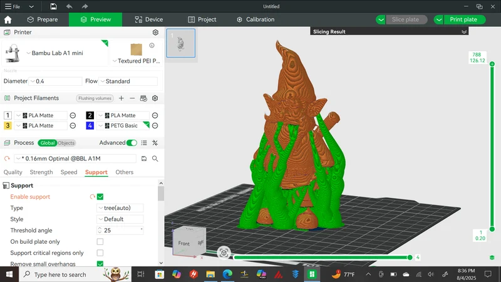501x282 pixels.
Task: Open printer settings gear icon
Action: click(x=155, y=33)
